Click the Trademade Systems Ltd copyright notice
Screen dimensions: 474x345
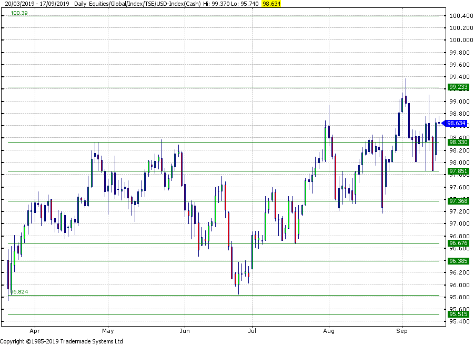click(62, 341)
